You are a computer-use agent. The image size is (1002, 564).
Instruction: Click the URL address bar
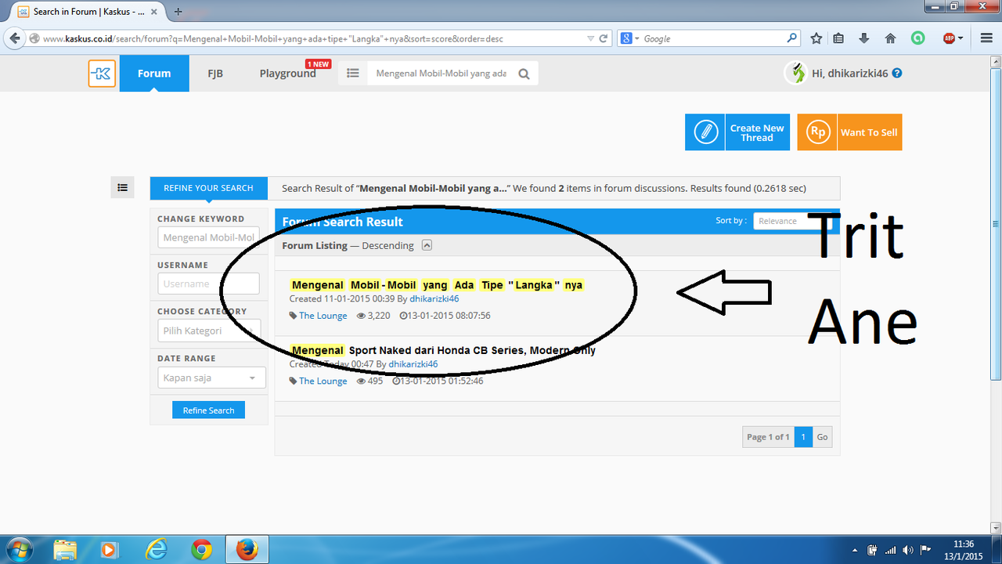313,38
